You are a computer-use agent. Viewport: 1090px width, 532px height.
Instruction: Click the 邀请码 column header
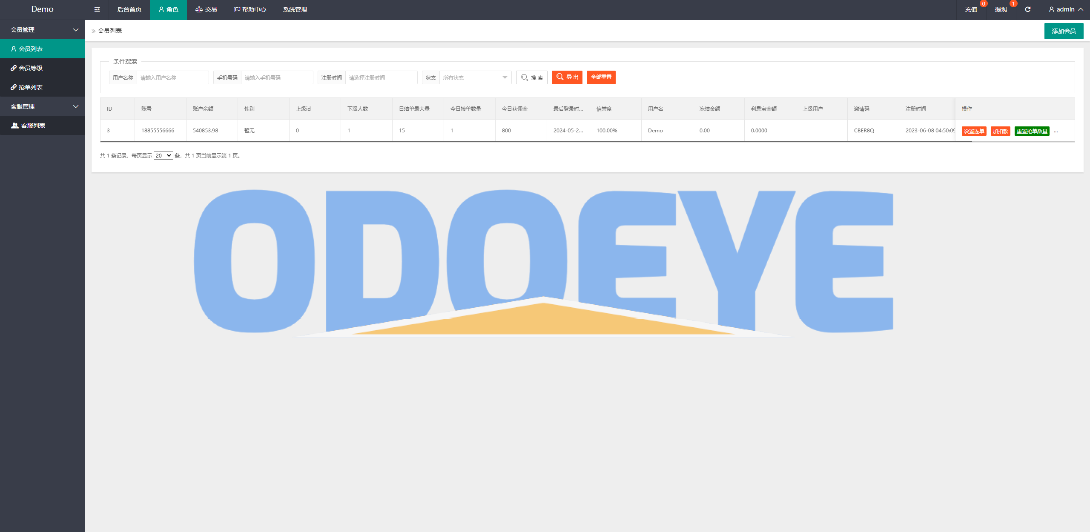click(x=873, y=109)
